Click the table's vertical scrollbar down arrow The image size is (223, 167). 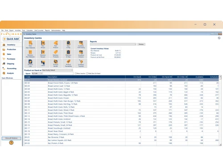[220, 145]
